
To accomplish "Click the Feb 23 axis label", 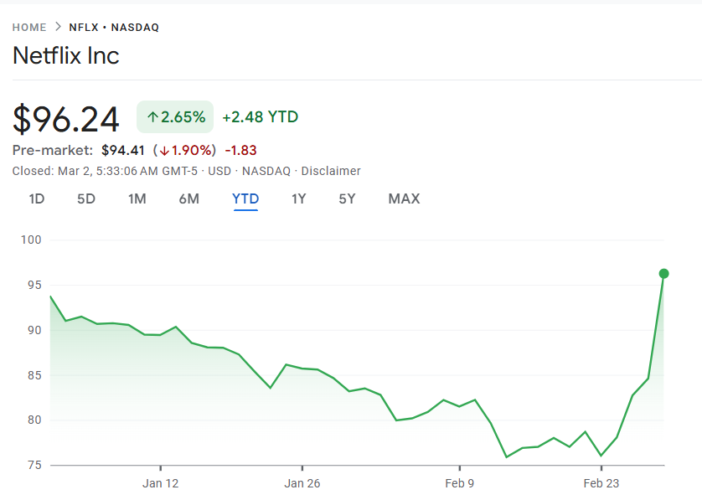I will coord(601,483).
